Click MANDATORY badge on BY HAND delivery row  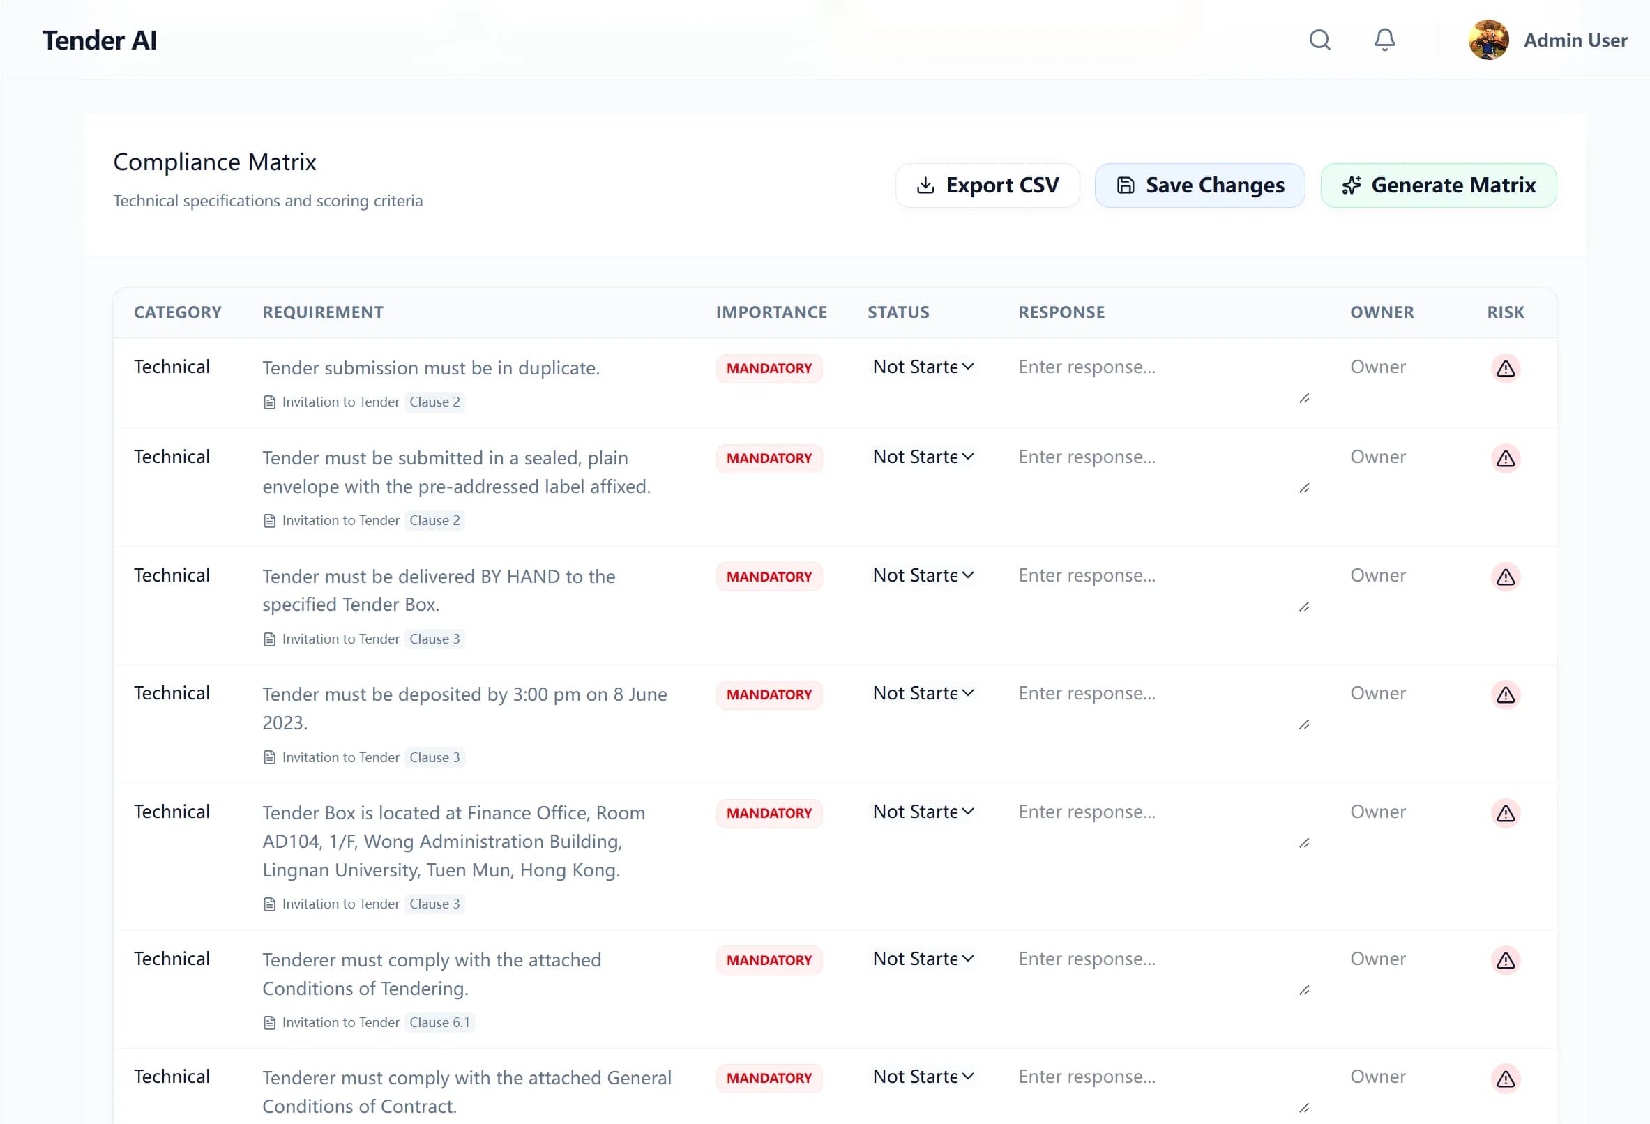click(x=769, y=577)
